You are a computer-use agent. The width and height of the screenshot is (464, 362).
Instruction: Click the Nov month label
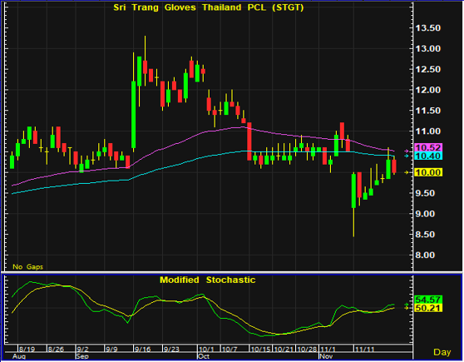pos(326,356)
